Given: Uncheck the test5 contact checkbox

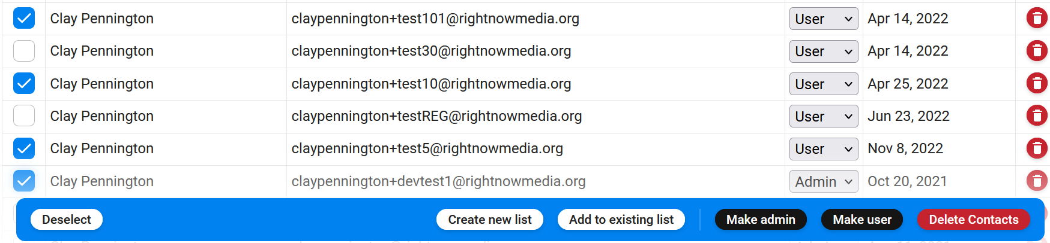Looking at the screenshot, I should click(24, 148).
